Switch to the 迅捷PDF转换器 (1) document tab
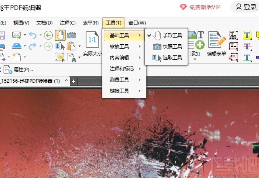 [x=31, y=81]
